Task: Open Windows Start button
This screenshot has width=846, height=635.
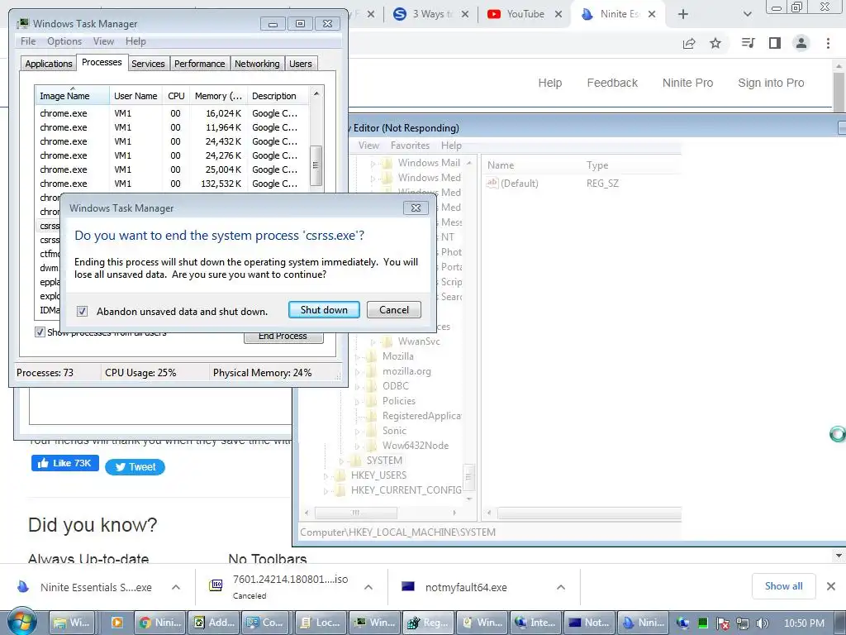Action: tap(22, 622)
